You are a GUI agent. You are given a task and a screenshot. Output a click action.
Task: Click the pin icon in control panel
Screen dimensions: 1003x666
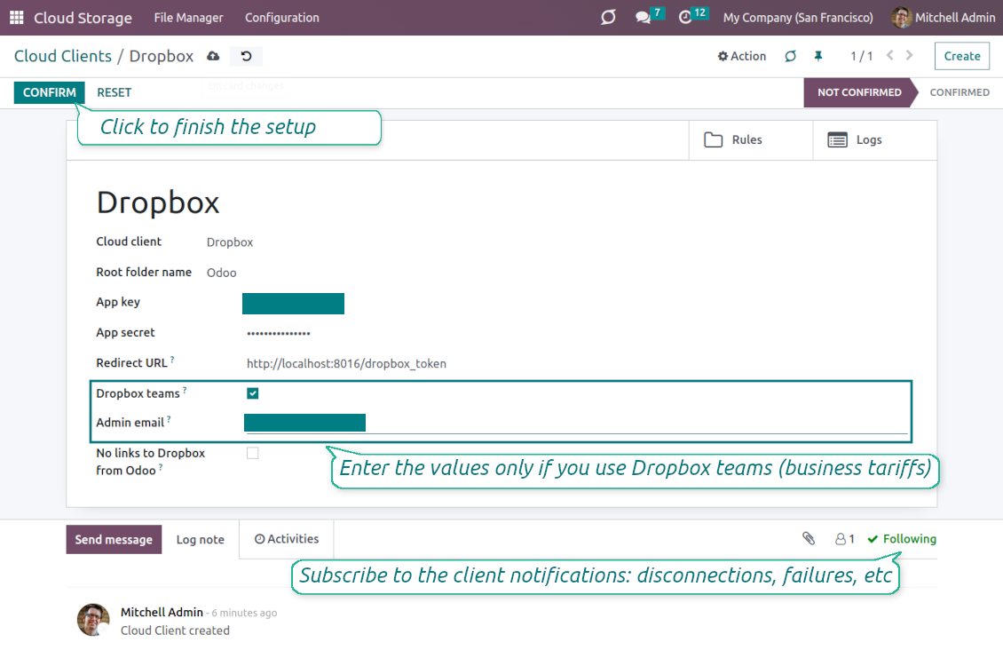(x=818, y=56)
